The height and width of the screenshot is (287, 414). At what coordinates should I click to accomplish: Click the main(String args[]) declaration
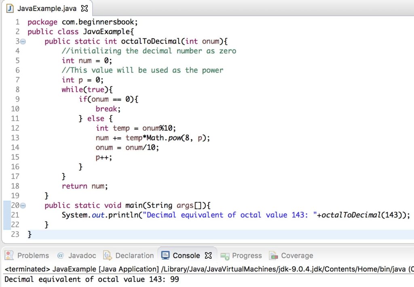coord(127,205)
